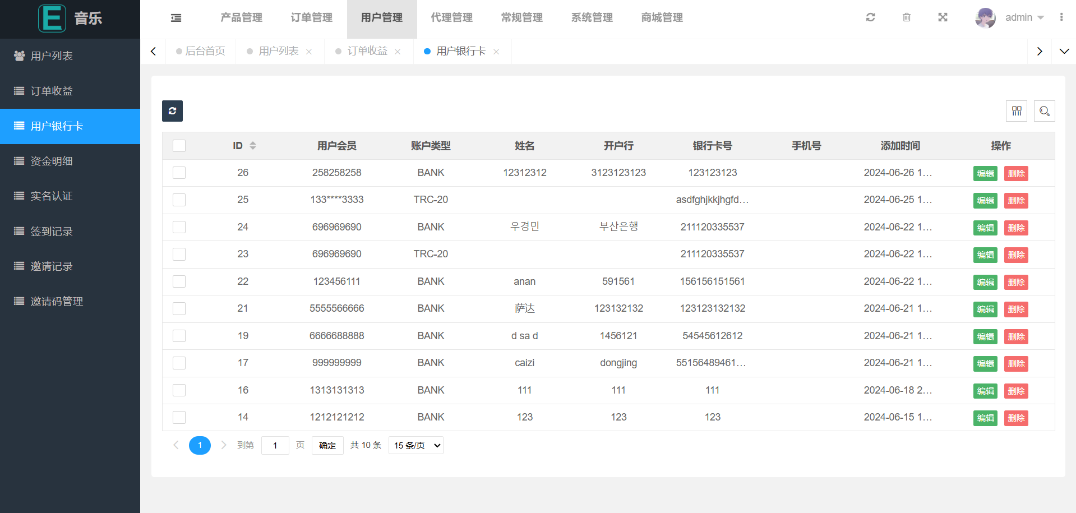The image size is (1076, 513).
Task: Click the search magnifier icon above table
Action: (x=1044, y=111)
